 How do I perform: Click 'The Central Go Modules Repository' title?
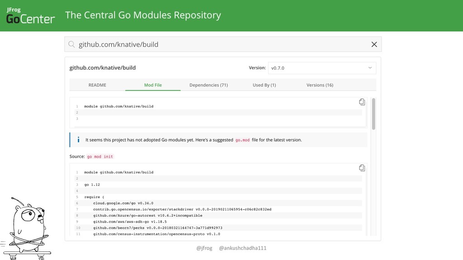143,15
